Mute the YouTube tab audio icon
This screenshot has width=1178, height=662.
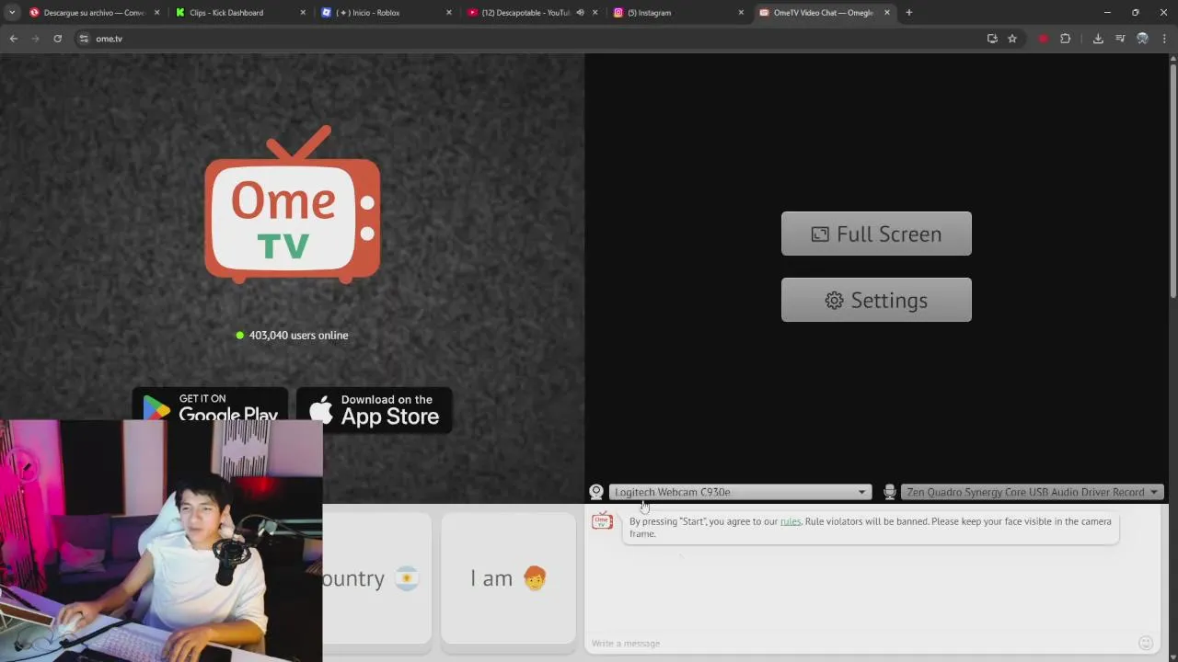click(581, 13)
